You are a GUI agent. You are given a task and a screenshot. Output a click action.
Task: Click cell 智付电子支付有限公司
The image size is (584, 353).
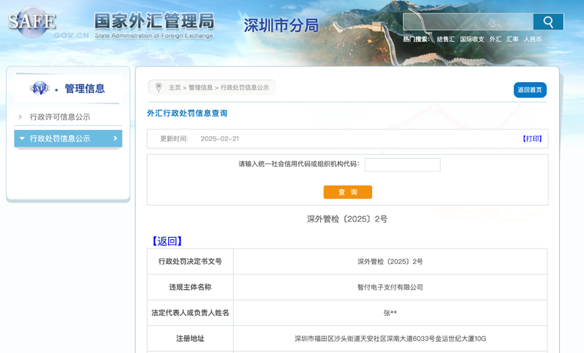pos(390,287)
